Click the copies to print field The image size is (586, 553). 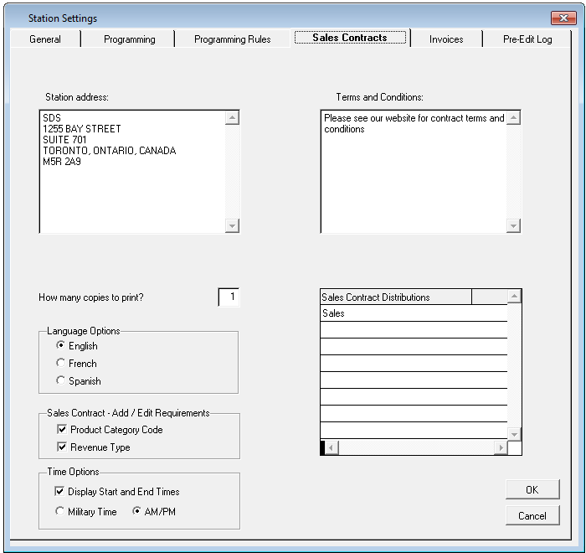[x=229, y=297]
